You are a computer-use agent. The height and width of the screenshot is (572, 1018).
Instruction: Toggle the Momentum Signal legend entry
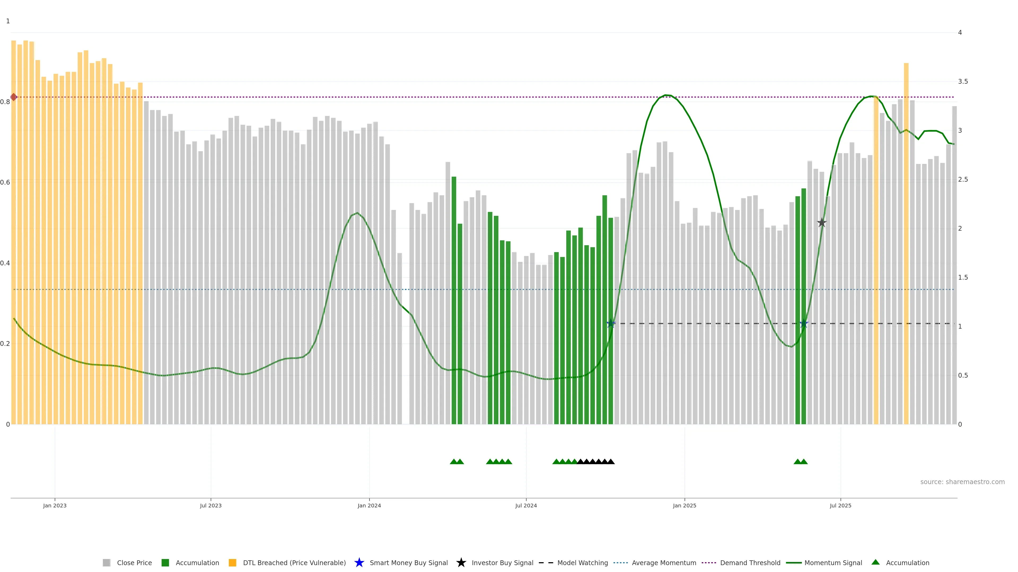[x=833, y=562]
